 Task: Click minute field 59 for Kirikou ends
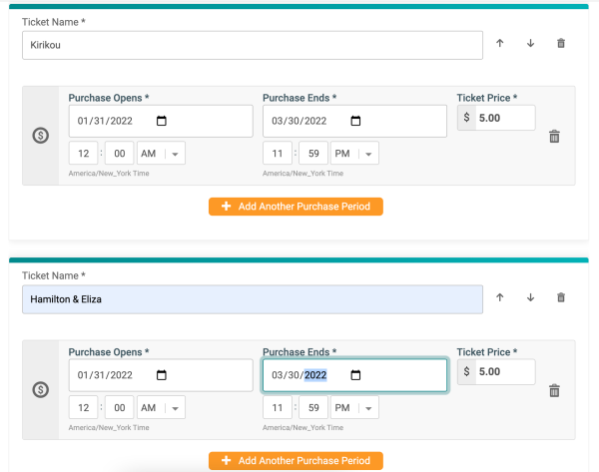point(313,153)
